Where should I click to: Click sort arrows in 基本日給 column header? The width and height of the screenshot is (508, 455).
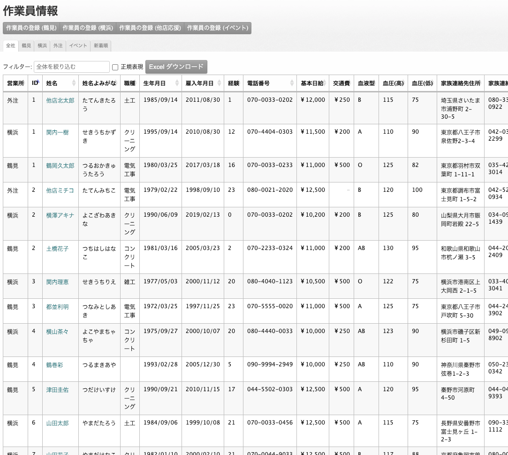click(324, 83)
